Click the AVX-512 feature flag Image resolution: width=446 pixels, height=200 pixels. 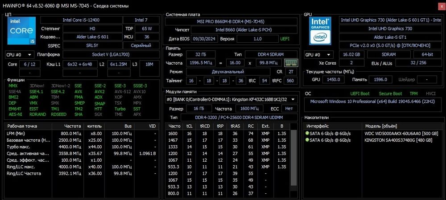122,92
